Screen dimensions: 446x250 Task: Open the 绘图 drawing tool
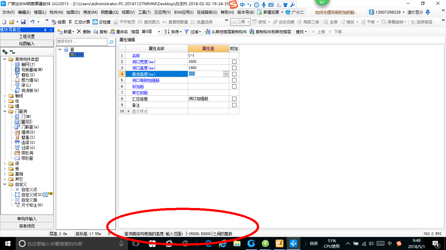[x=59, y=22]
